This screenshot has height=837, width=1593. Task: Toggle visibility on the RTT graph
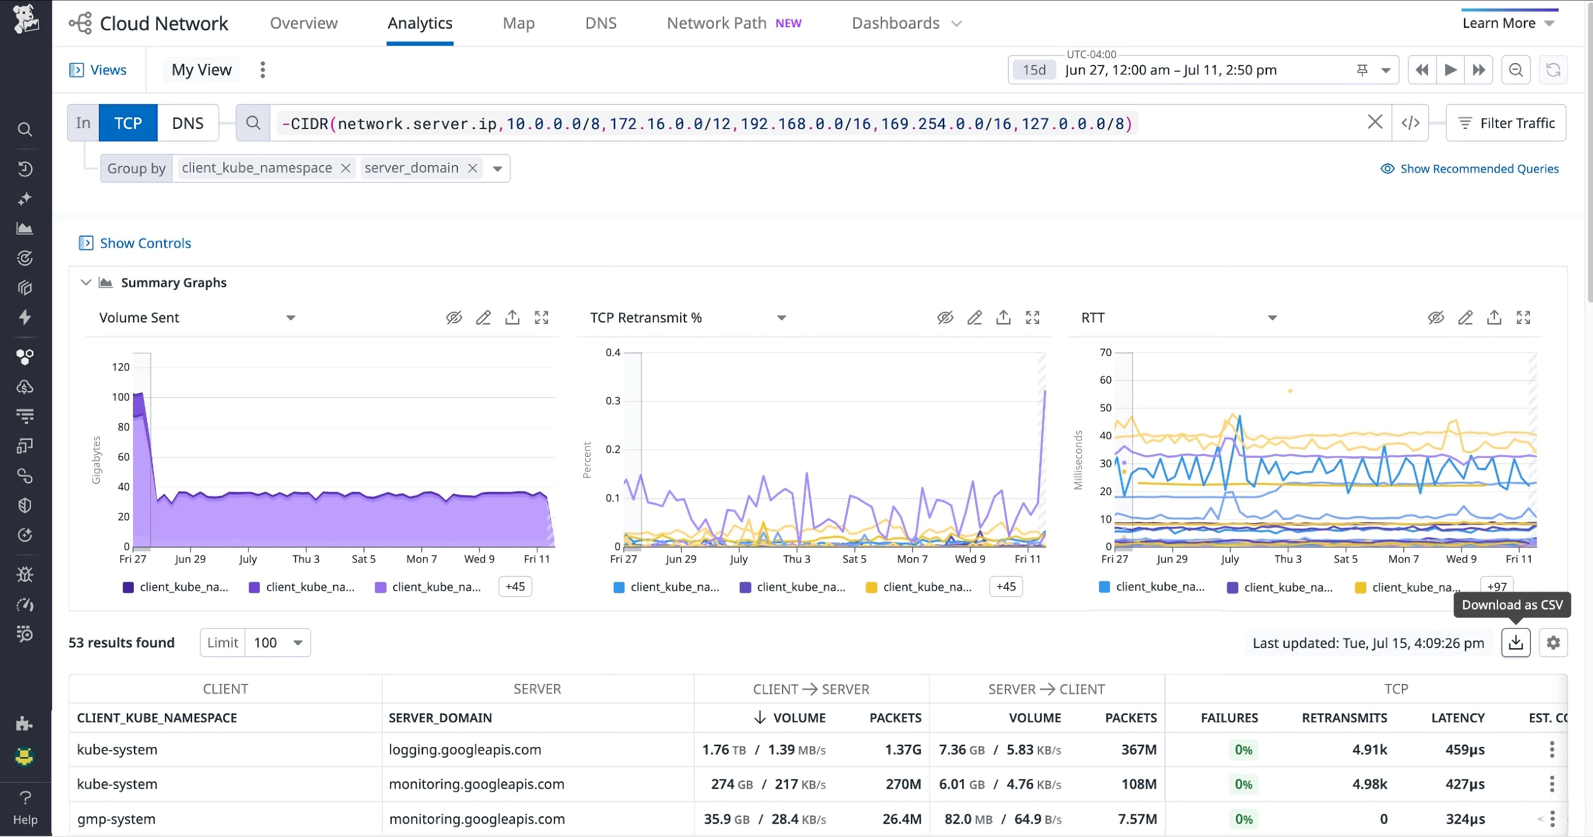(x=1436, y=317)
